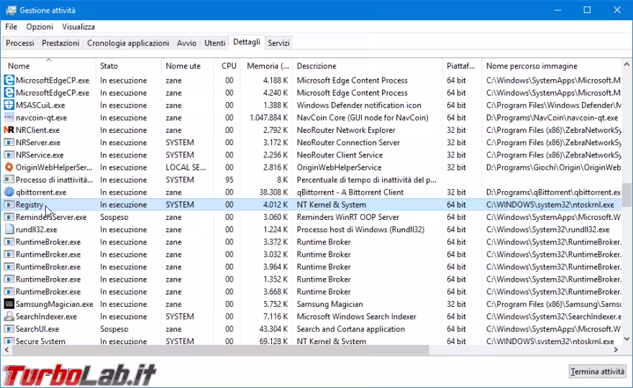Image resolution: width=633 pixels, height=388 pixels.
Task: Select the 1.047.884 K memory value
Action: [x=268, y=118]
